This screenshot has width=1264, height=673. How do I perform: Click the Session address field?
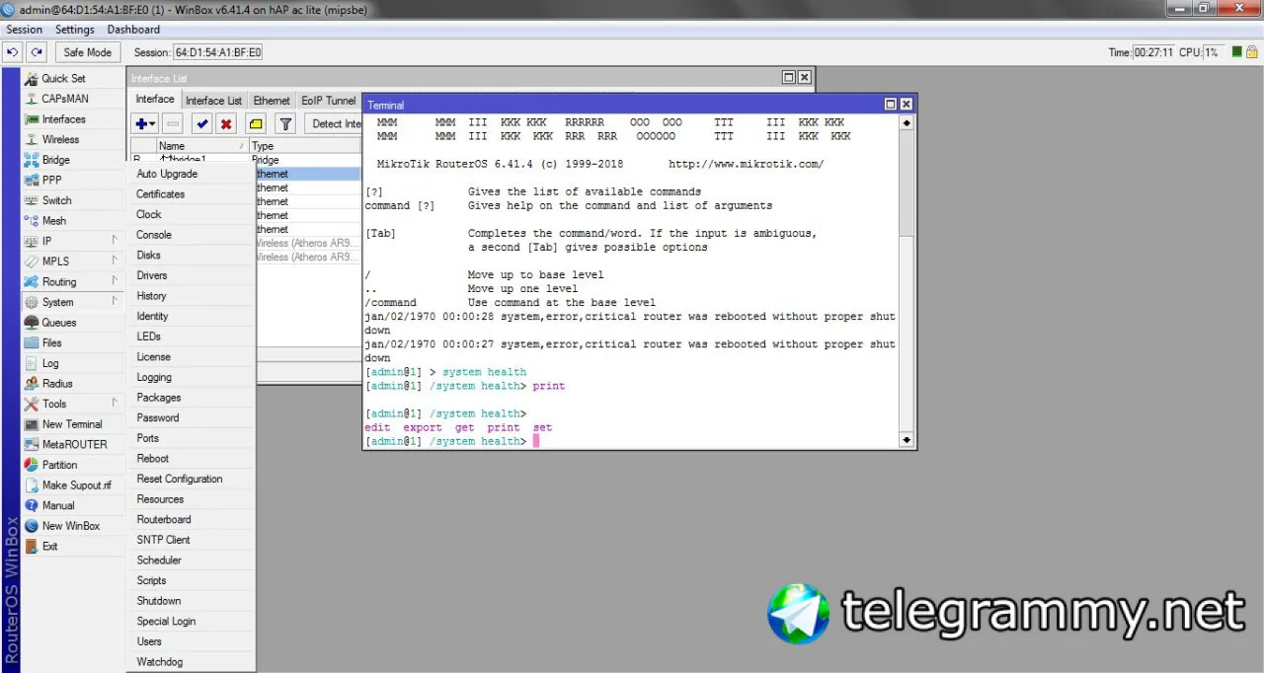point(218,52)
